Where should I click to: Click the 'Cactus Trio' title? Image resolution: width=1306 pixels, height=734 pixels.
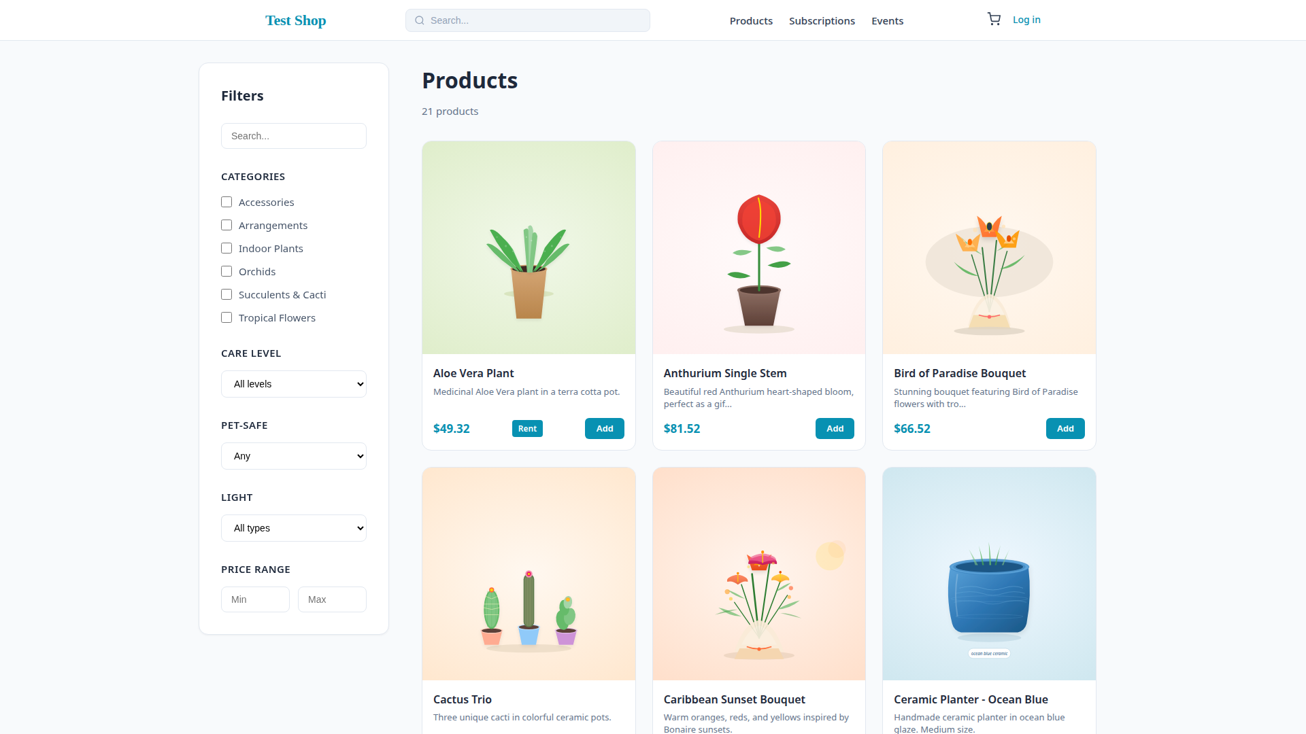pos(463,699)
